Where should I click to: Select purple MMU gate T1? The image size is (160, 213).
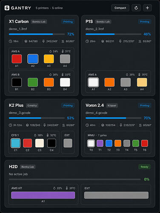click(x=100, y=143)
